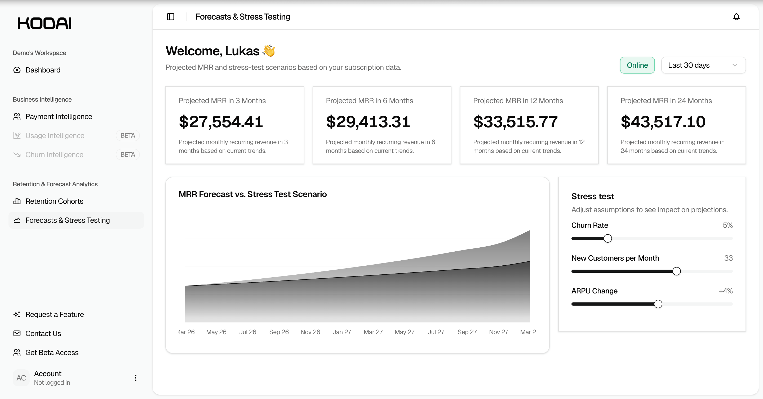
Task: Toggle the sidebar panel icon
Action: [171, 17]
